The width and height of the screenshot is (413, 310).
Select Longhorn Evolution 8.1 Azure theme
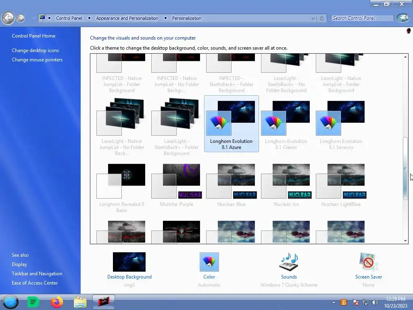point(231,124)
